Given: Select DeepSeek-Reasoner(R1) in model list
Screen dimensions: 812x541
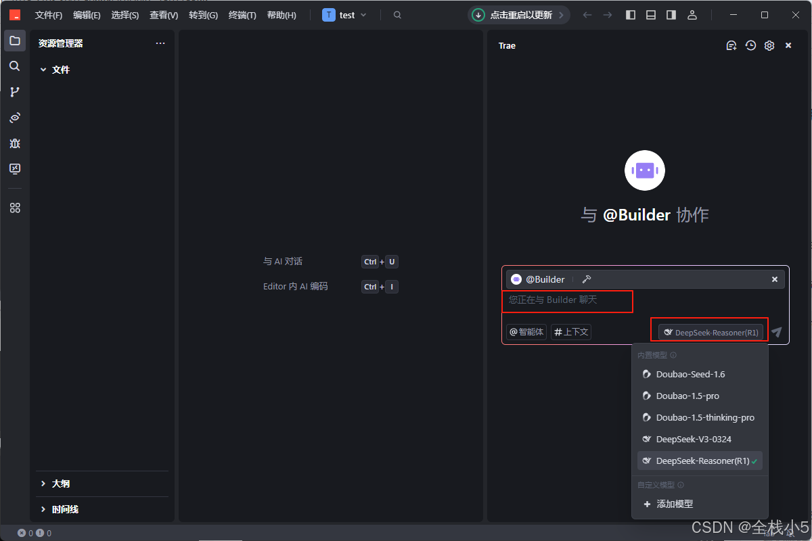Looking at the screenshot, I should tap(700, 461).
